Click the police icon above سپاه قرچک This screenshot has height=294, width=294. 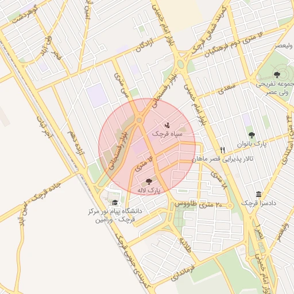click(x=167, y=125)
